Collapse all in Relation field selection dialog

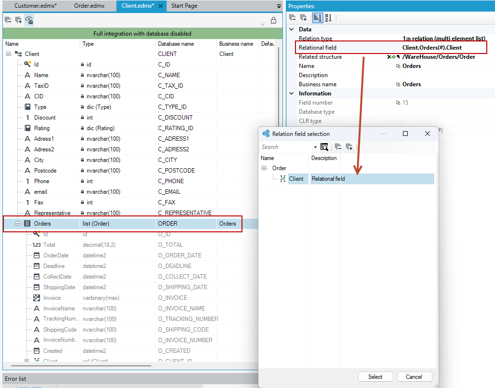click(338, 147)
